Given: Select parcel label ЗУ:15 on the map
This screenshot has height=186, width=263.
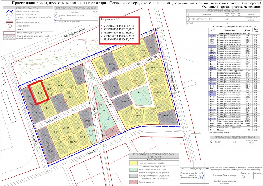Looking at the screenshot, I should (77, 124).
